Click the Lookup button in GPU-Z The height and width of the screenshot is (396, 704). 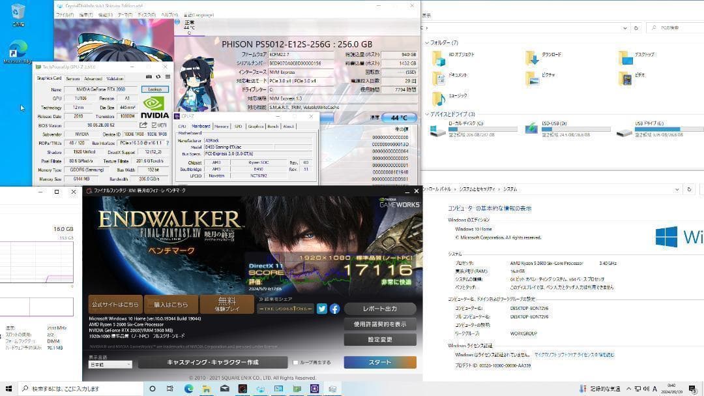(x=155, y=89)
